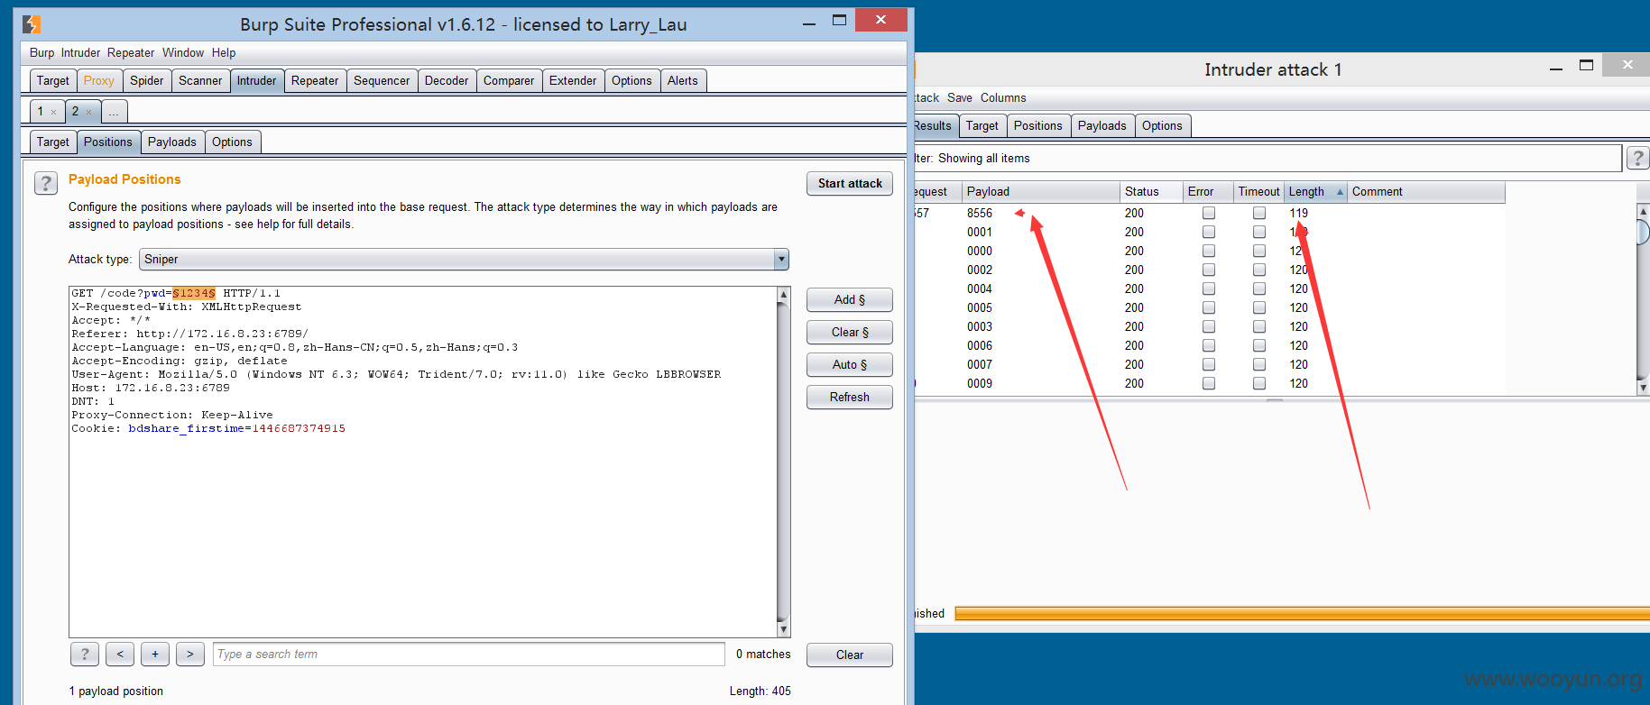
Task: Open the Window menu
Action: point(183,53)
